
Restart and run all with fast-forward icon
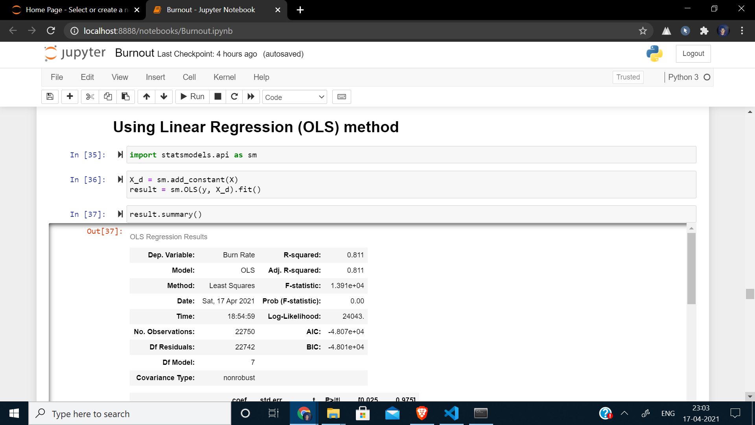(251, 97)
